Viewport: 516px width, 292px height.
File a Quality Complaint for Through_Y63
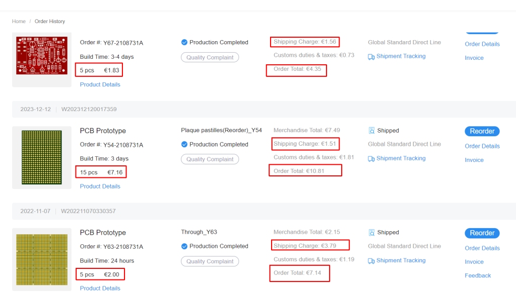tap(210, 261)
